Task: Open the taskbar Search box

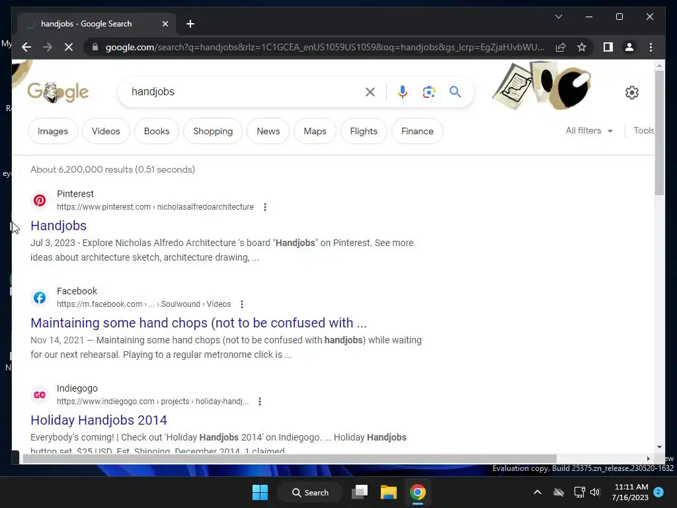Action: pos(310,492)
